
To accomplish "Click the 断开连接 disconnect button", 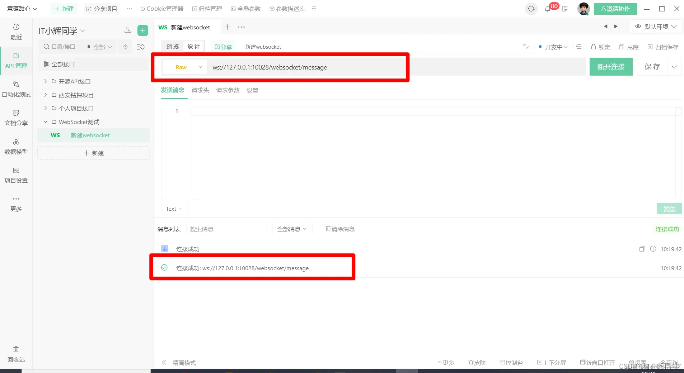I will (x=610, y=67).
